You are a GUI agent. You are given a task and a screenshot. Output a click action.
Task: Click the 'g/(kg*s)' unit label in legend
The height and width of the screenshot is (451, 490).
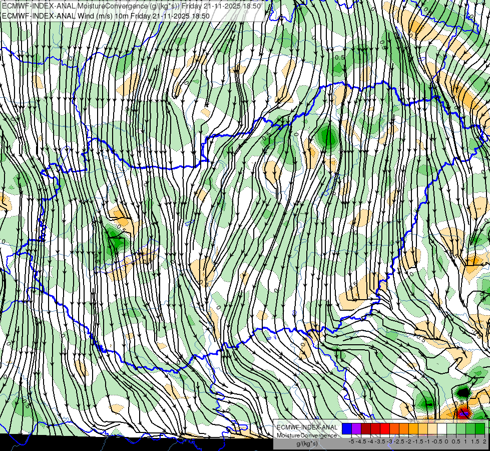pos(307,443)
